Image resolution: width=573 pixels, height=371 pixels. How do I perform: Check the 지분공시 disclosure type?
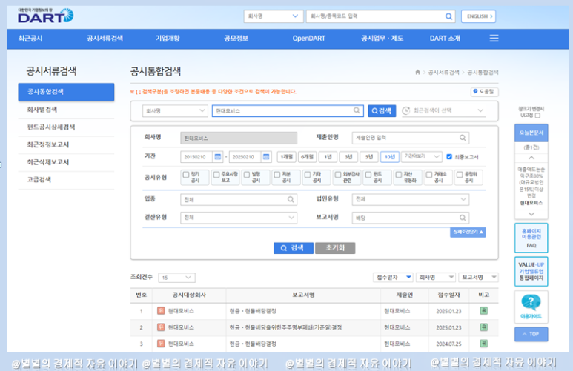pos(277,175)
